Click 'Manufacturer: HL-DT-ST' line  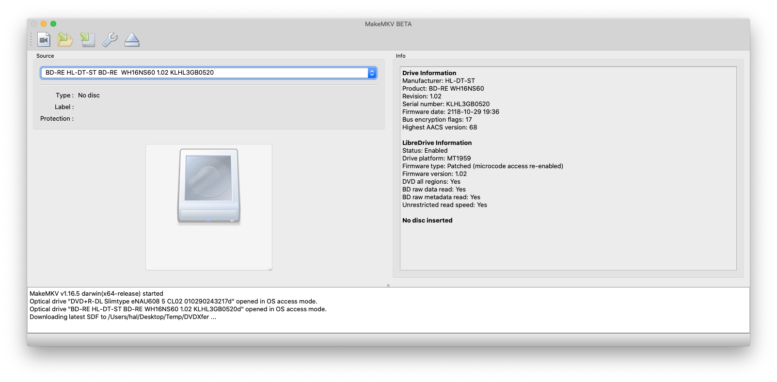[439, 81]
